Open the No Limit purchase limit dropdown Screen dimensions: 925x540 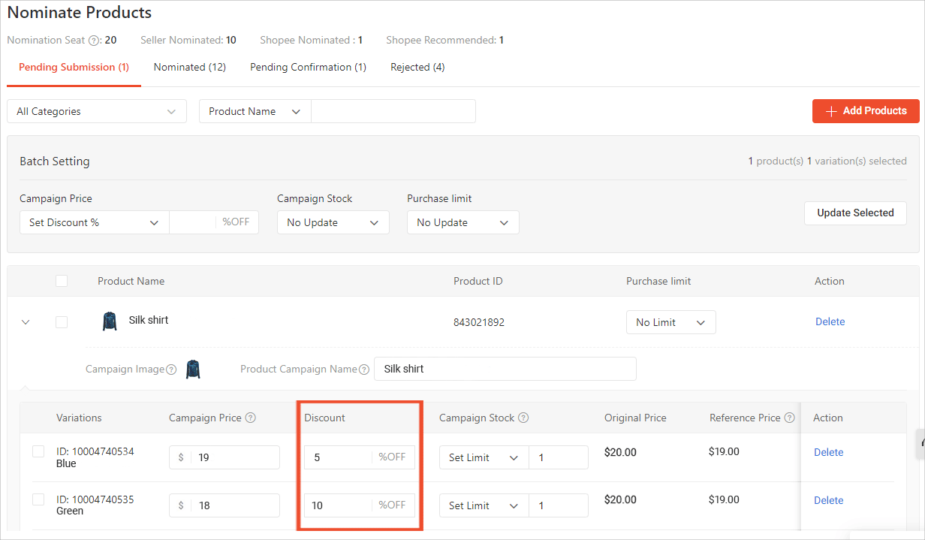coord(670,321)
